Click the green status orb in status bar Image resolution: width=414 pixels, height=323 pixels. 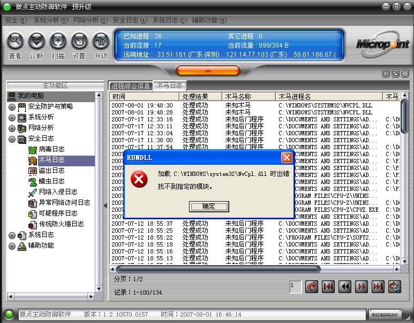click(9, 314)
